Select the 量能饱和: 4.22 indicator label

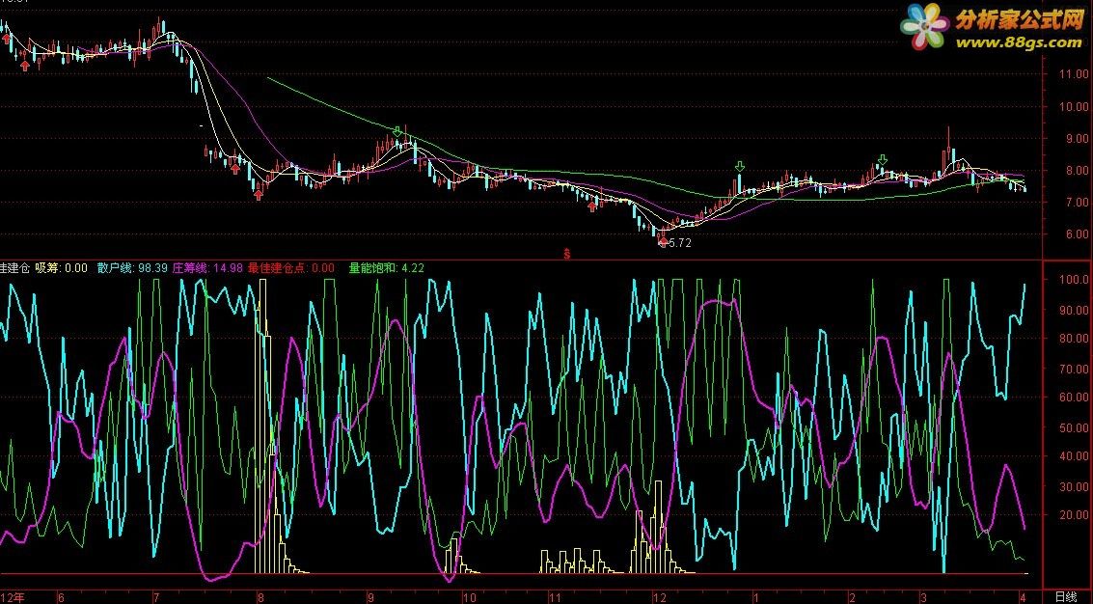386,268
